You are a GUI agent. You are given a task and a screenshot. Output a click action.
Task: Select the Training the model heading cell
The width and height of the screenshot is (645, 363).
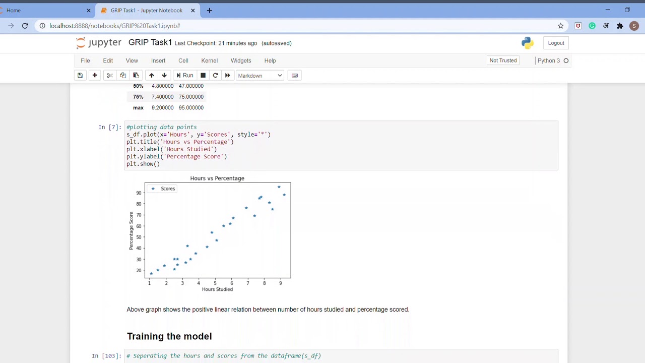pyautogui.click(x=169, y=336)
